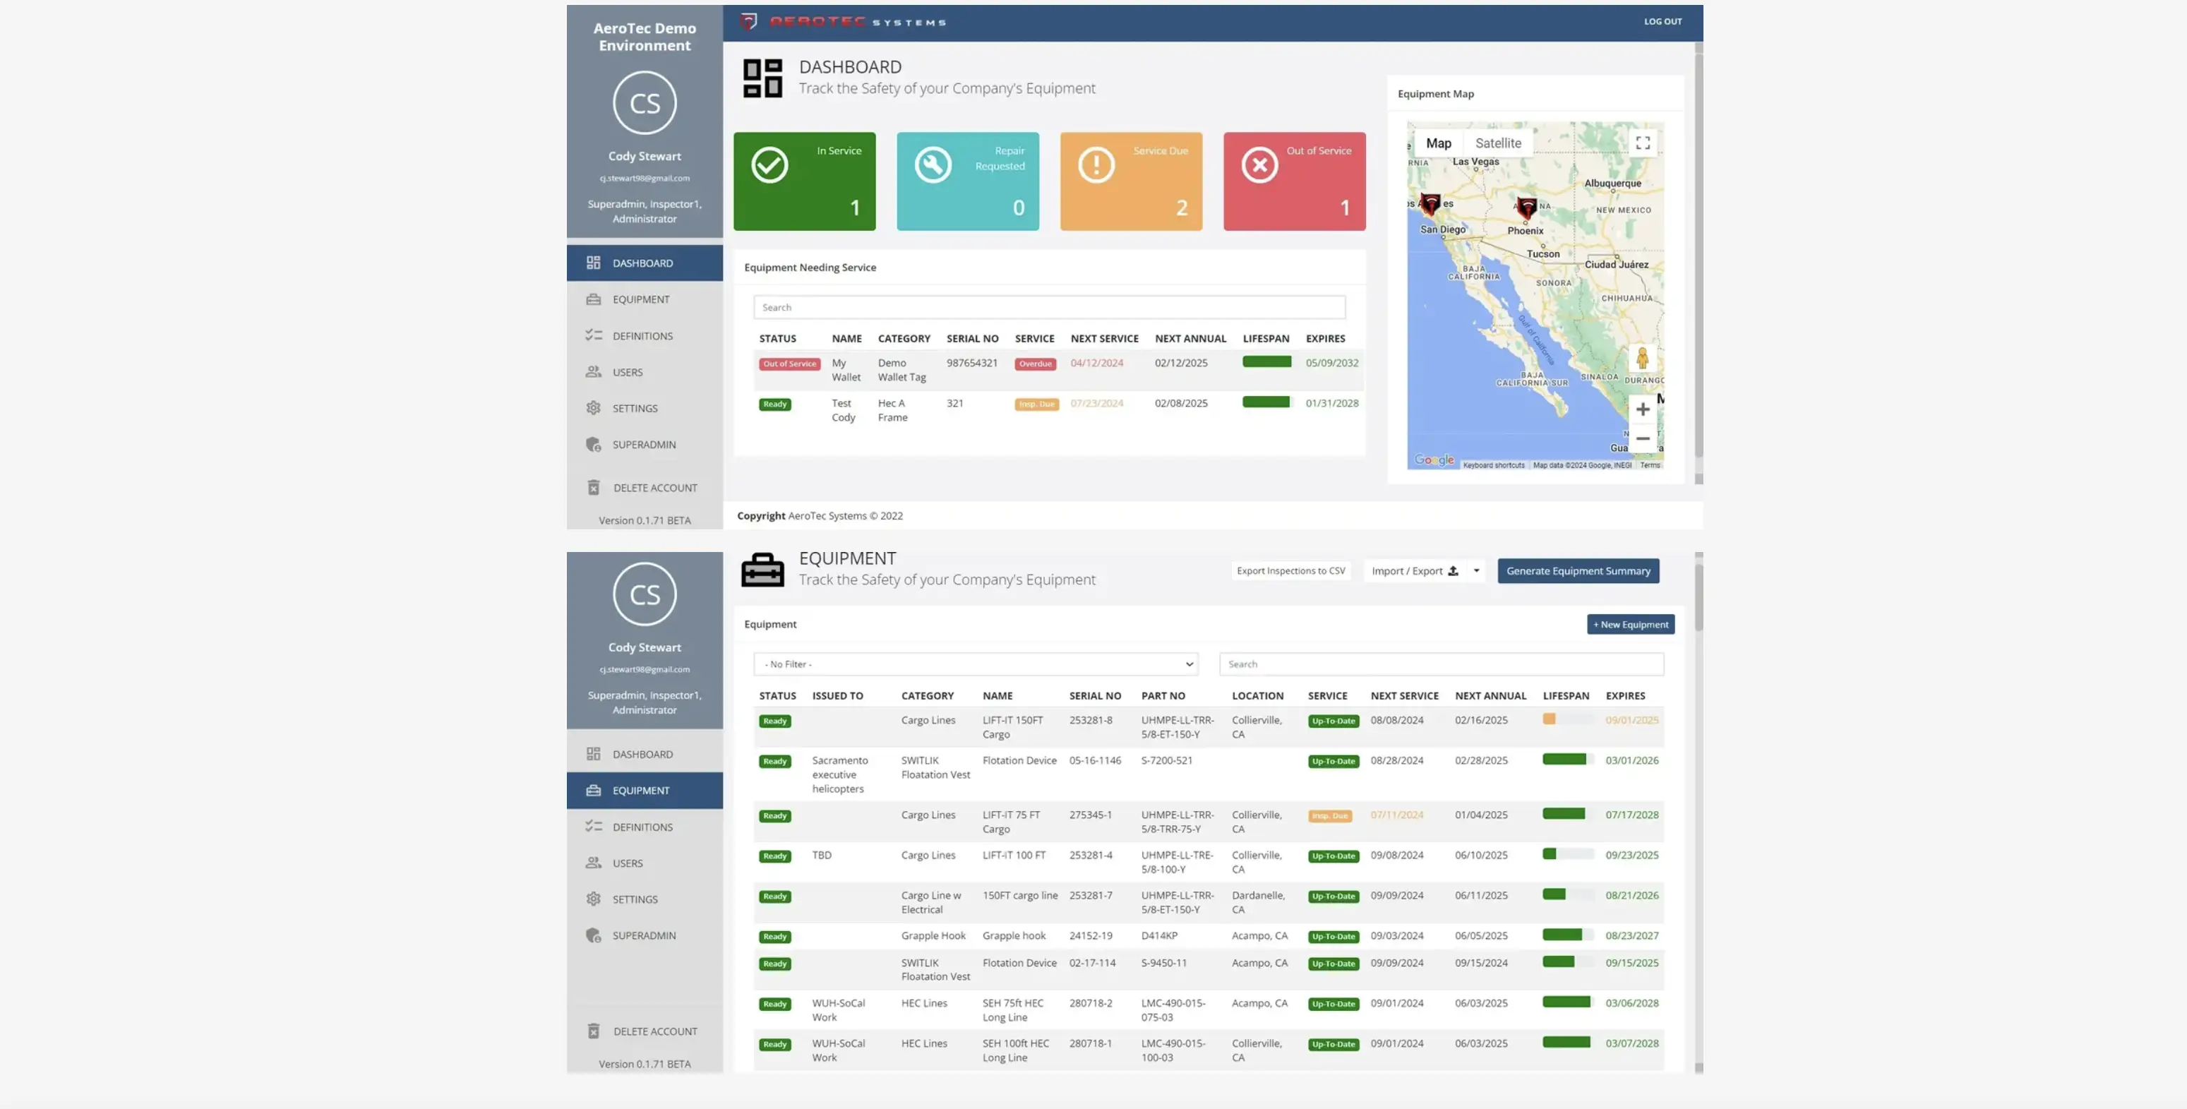Open the Repair Requested summary card
Image resolution: width=2187 pixels, height=1109 pixels.
click(968, 181)
